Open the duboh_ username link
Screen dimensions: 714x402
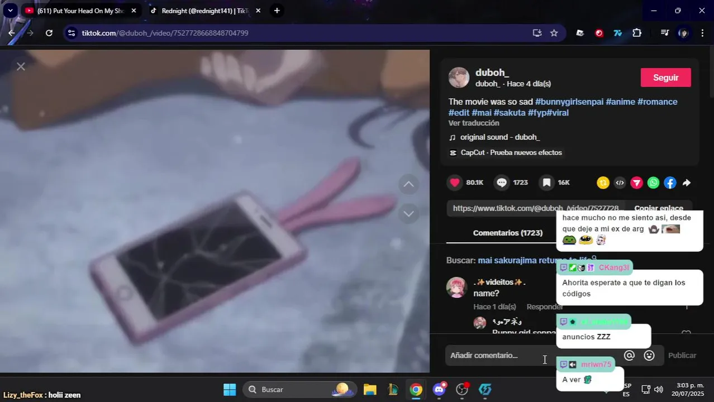point(492,73)
